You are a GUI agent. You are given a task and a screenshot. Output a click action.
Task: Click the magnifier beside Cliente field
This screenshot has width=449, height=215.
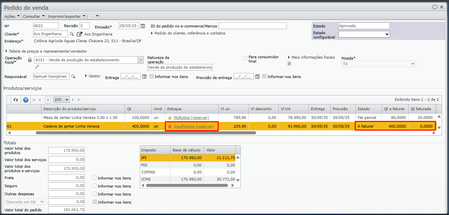tap(71, 34)
